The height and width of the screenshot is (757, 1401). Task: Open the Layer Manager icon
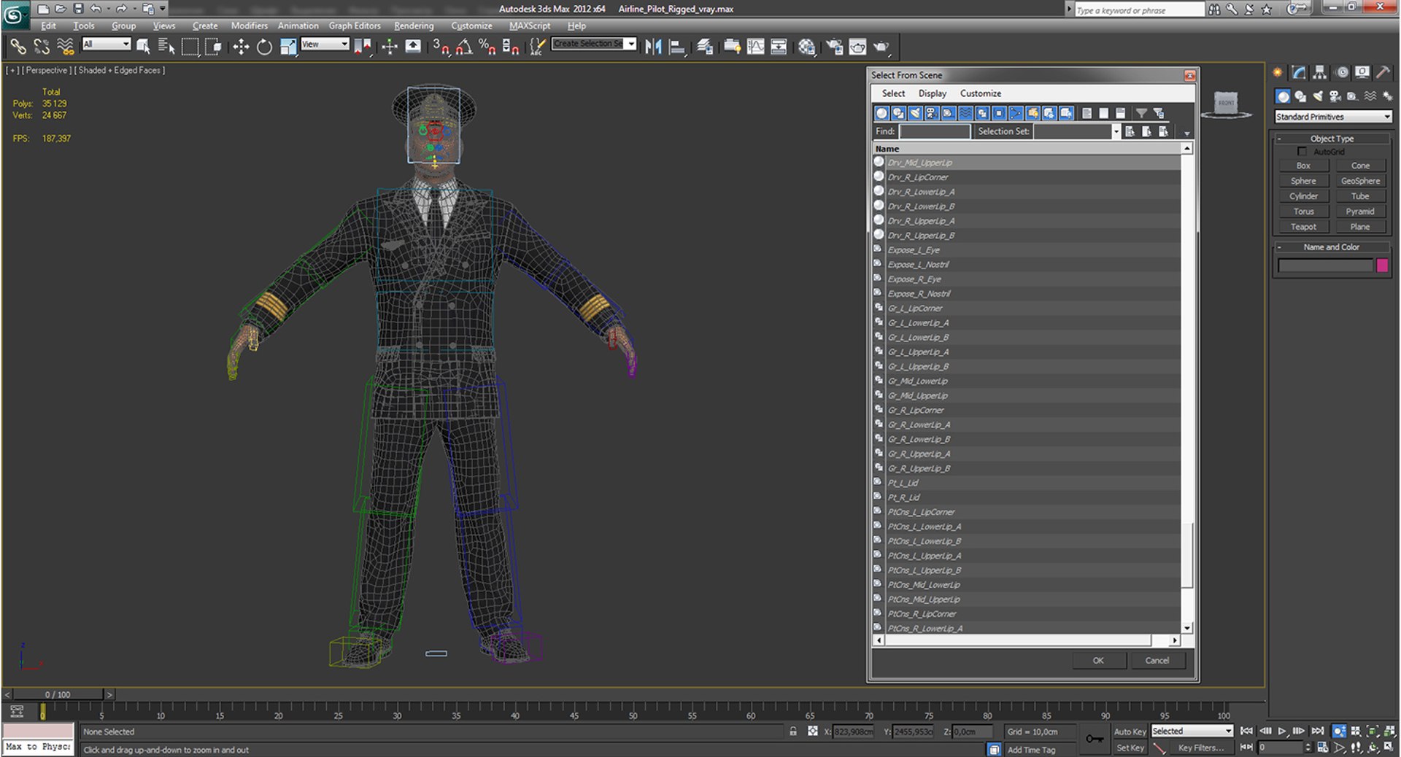click(x=704, y=47)
